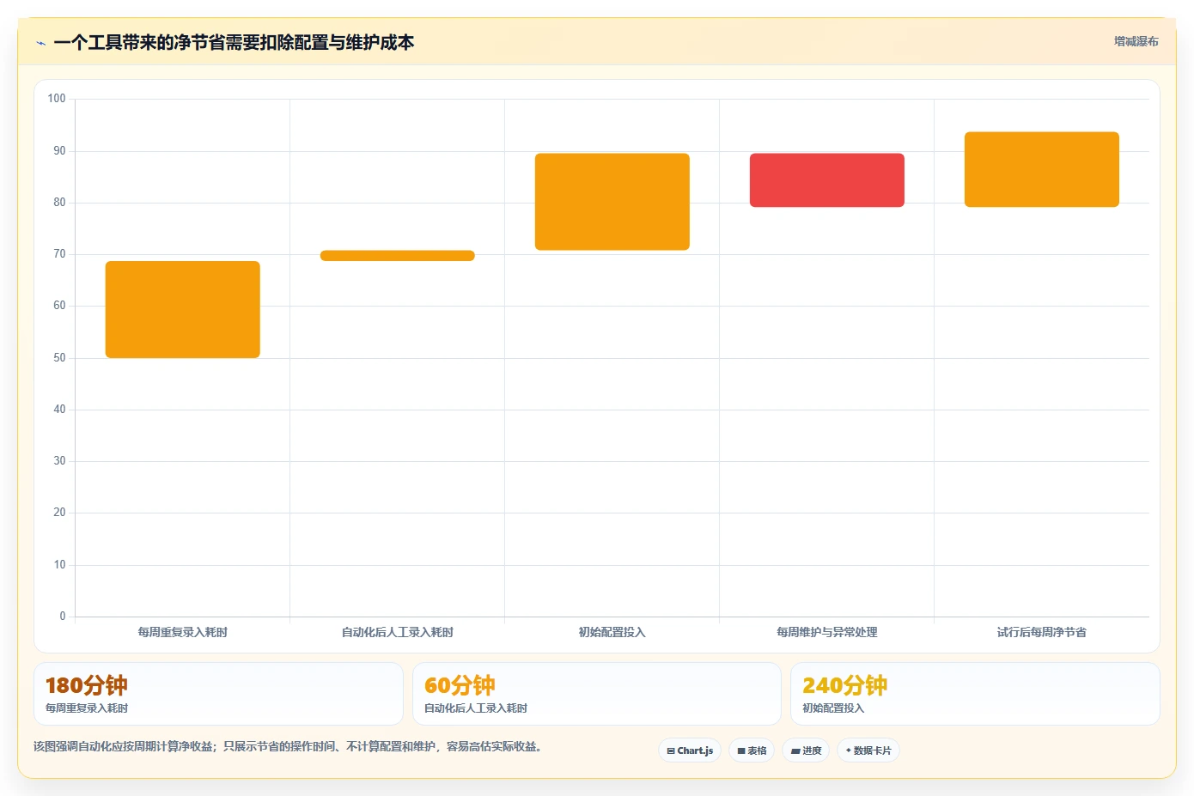1194x796 pixels.
Task: Click x-axis label 初始配置投入
Action: pyautogui.click(x=612, y=632)
